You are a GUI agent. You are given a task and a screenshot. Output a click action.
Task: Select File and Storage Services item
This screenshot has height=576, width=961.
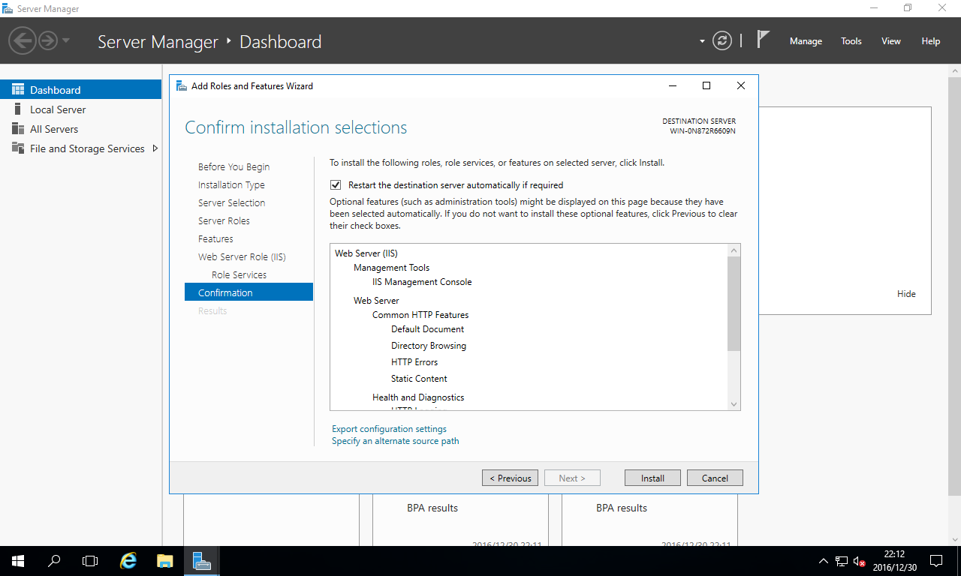pyautogui.click(x=80, y=148)
